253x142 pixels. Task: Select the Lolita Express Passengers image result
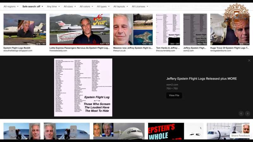pyautogui.click(x=79, y=29)
